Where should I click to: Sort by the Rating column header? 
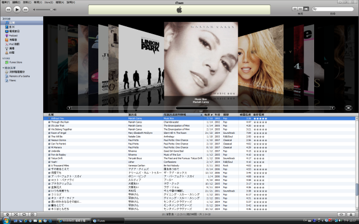(260, 115)
